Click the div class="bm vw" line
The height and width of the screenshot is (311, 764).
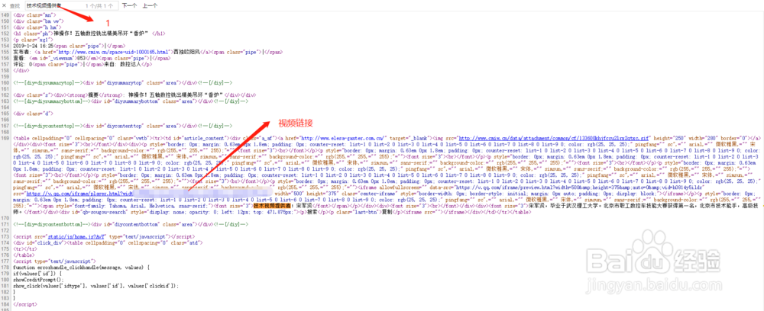coord(37,21)
